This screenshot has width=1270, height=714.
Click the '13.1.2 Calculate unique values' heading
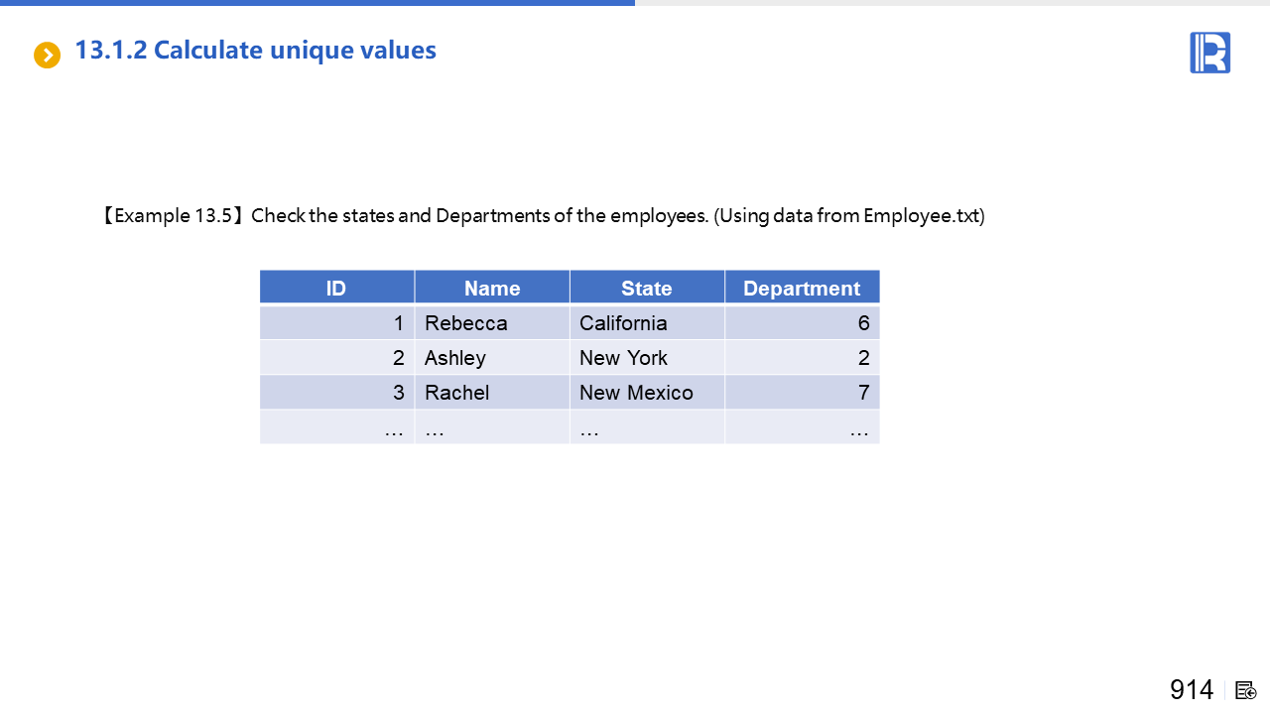[x=255, y=50]
